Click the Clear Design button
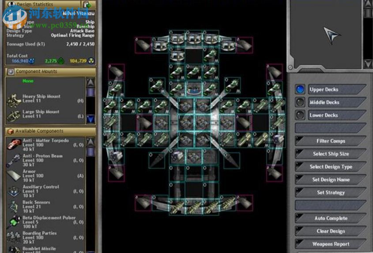 click(331, 231)
